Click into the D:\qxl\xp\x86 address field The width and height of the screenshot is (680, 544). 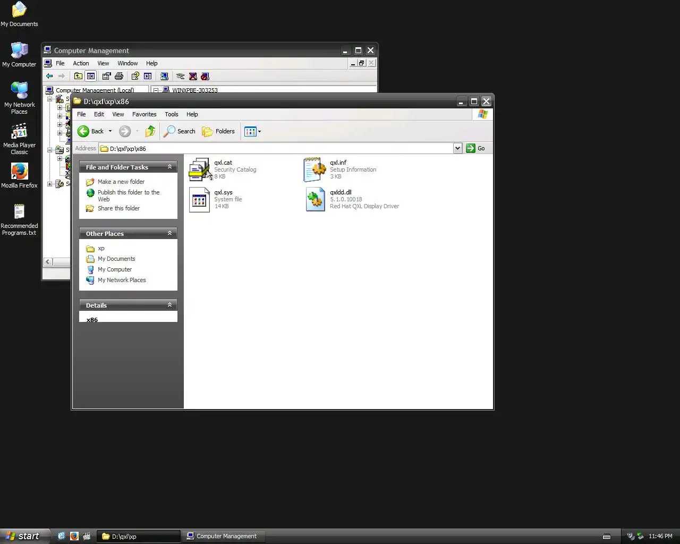(276, 148)
